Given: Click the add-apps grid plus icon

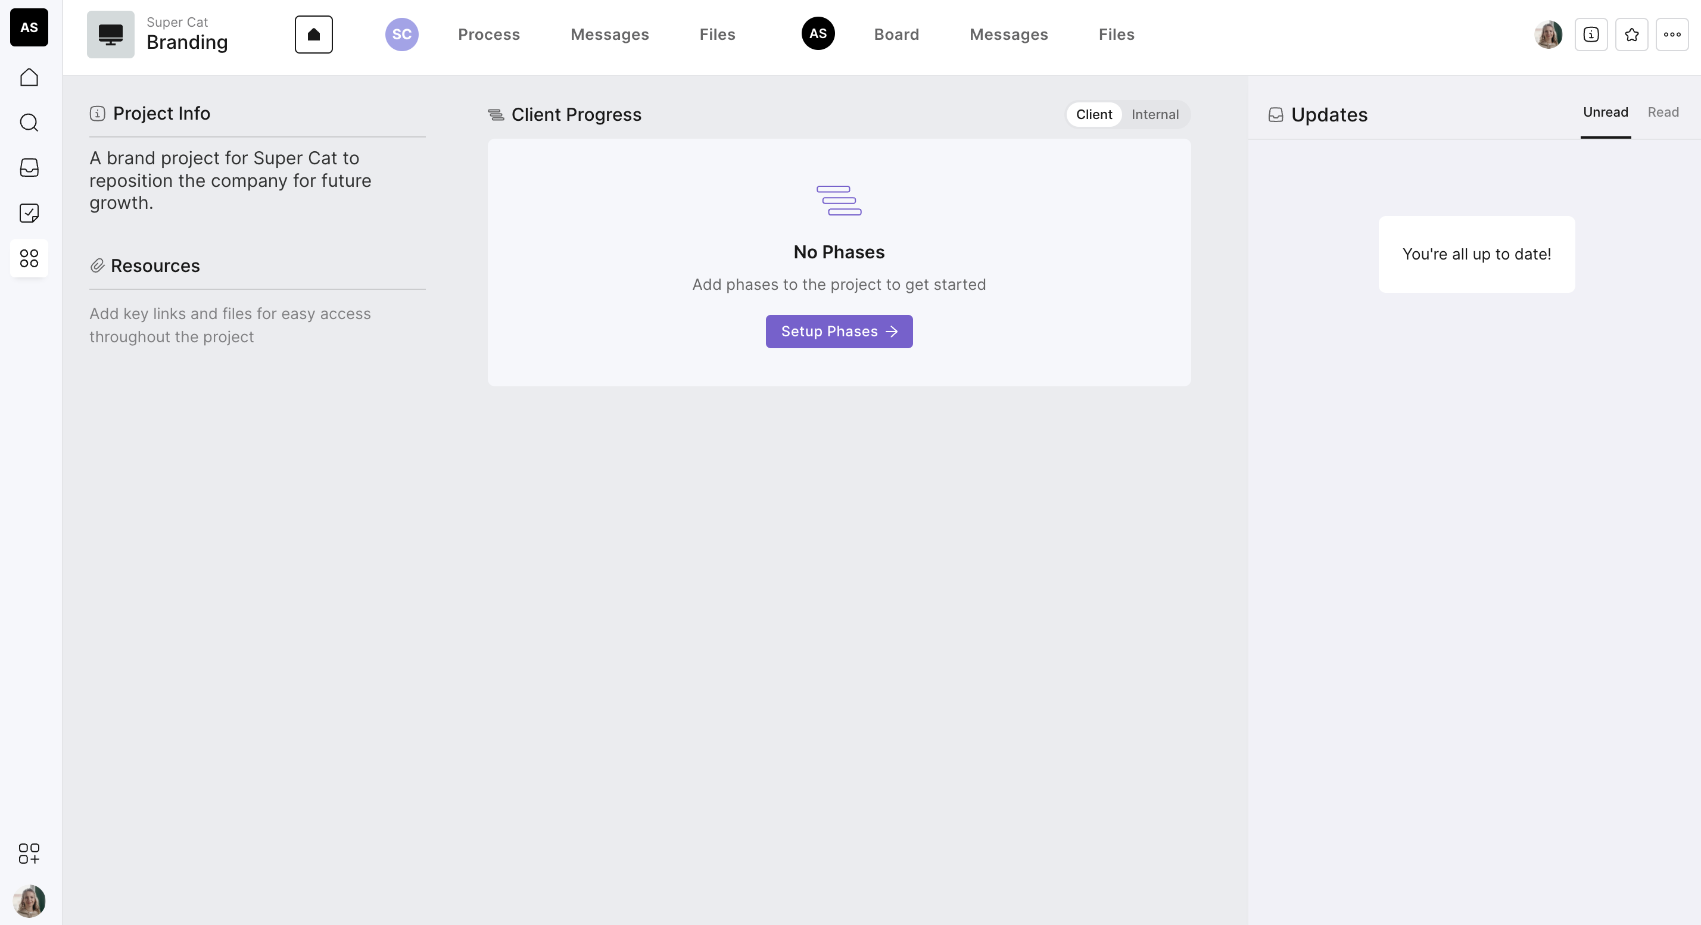Looking at the screenshot, I should click(29, 853).
